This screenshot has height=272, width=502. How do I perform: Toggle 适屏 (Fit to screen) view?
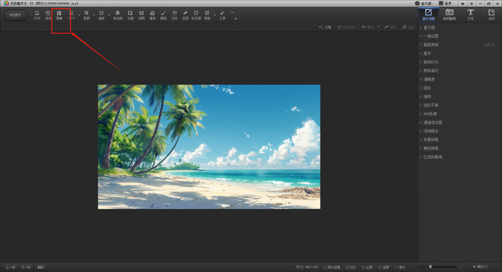(x=383, y=267)
